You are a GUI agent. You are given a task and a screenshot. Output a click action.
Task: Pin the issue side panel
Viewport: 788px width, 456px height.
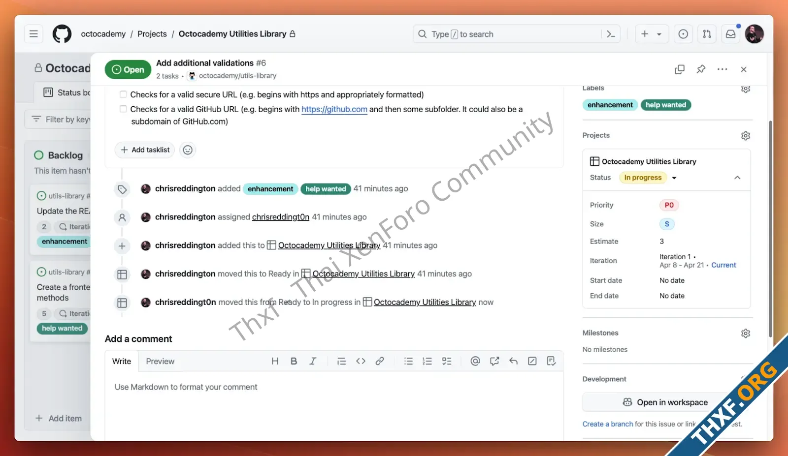tap(701, 69)
